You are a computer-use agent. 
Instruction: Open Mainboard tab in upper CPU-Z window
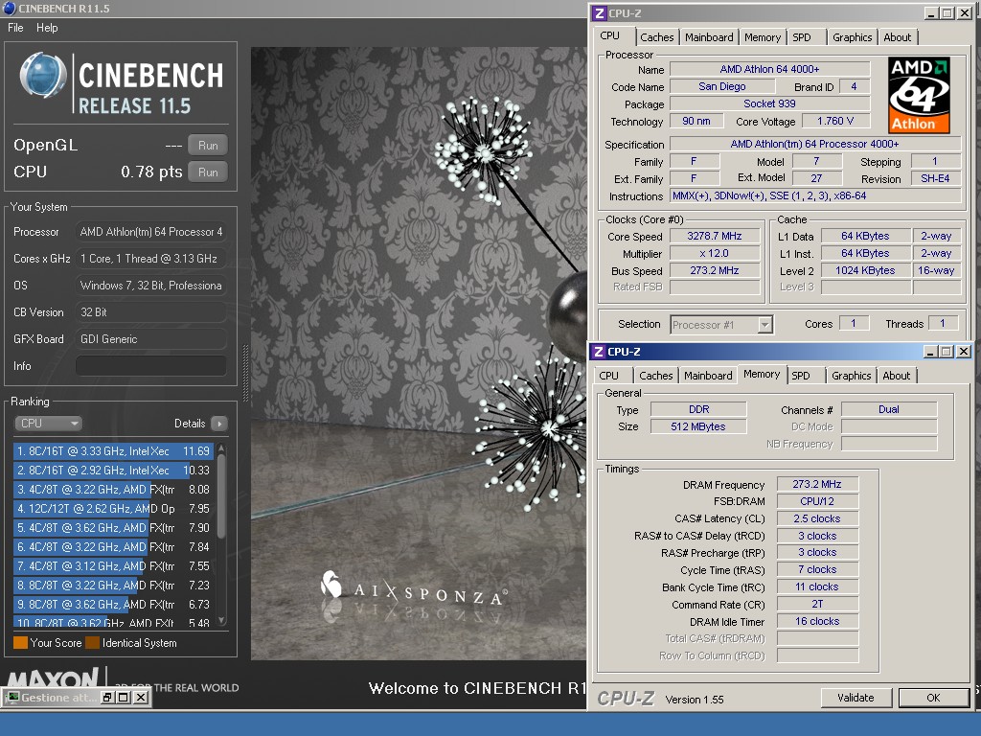(x=709, y=37)
